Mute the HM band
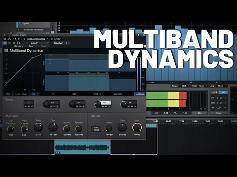 106,107
